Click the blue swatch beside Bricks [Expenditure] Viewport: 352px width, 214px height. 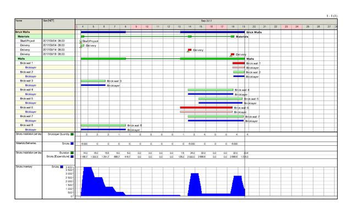(72, 157)
